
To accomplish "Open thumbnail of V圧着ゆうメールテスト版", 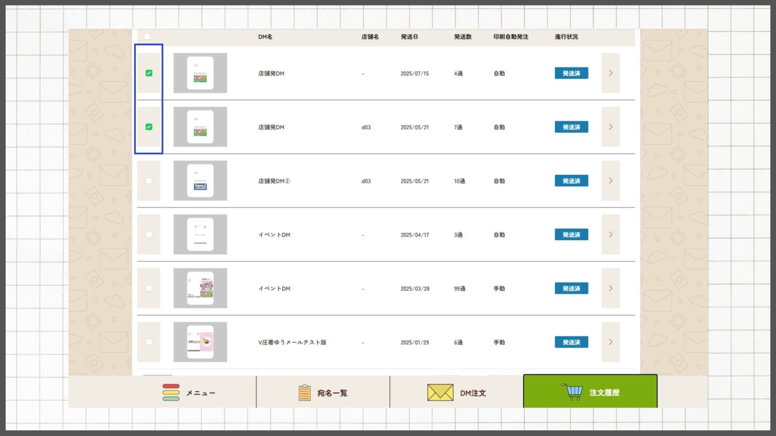I will point(200,342).
